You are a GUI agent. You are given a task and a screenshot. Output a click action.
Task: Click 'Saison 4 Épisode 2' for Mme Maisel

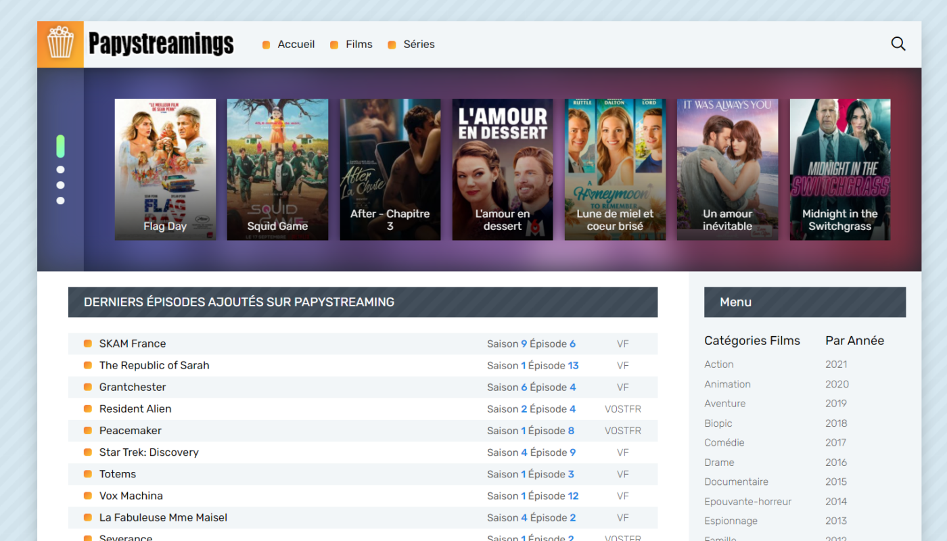pos(532,517)
